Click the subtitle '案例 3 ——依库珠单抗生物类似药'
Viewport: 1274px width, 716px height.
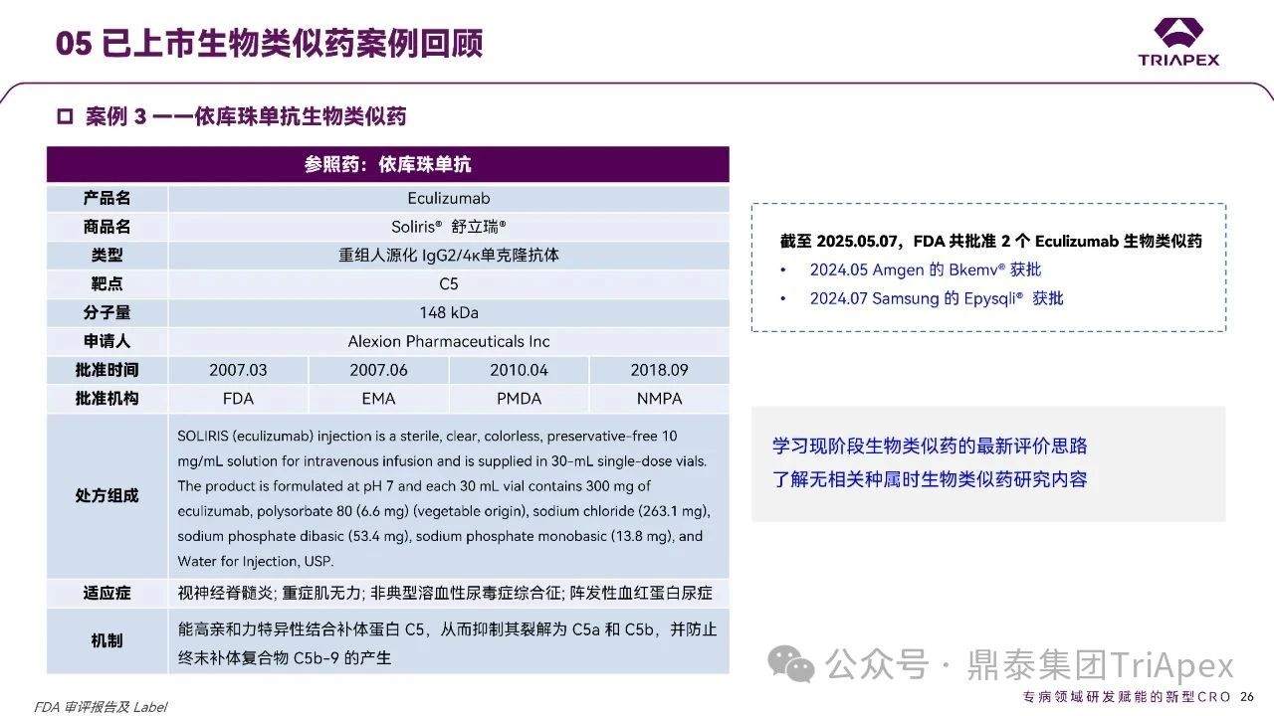click(x=246, y=116)
